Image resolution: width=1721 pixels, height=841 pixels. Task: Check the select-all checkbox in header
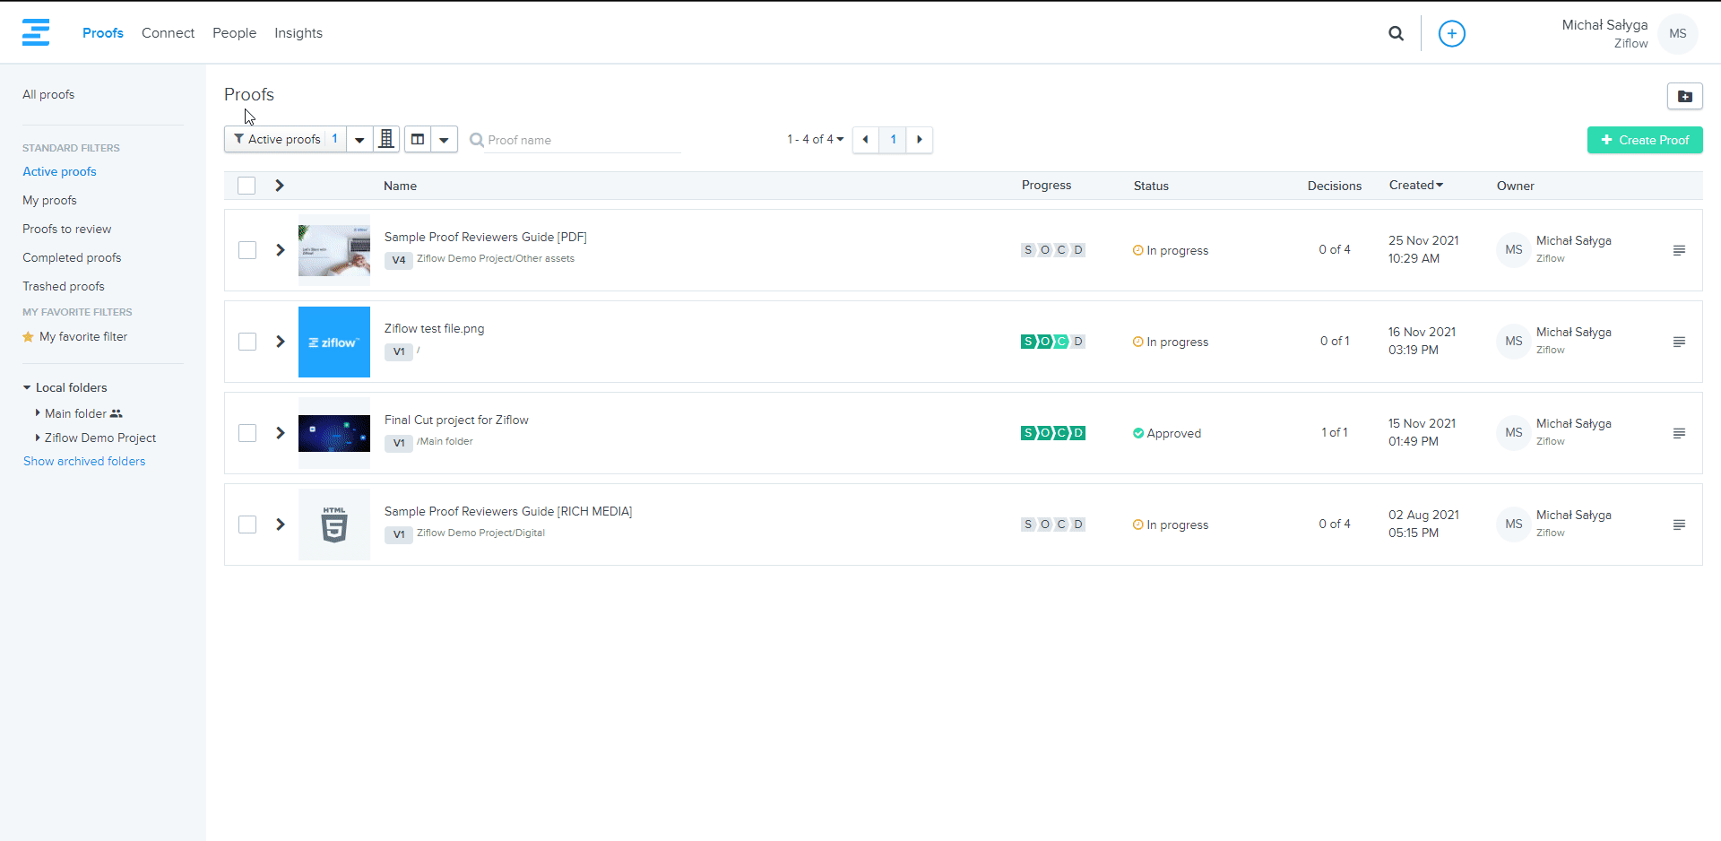[x=246, y=186]
